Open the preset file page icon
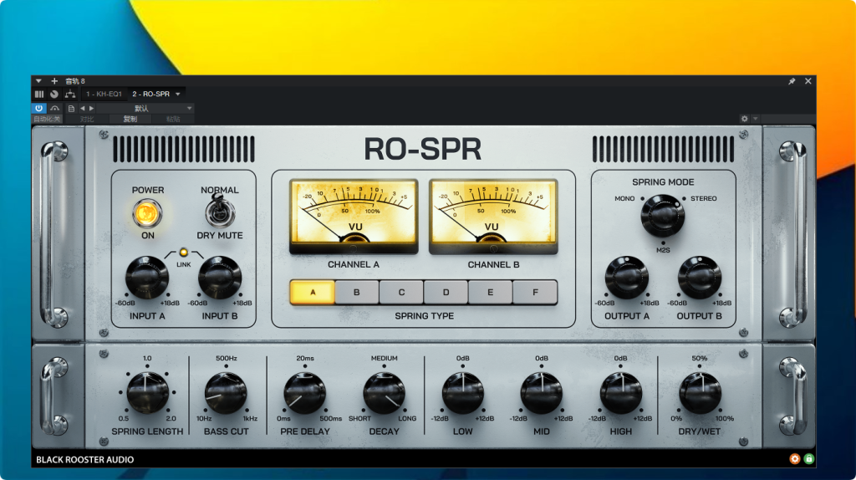856x480 pixels. [71, 108]
